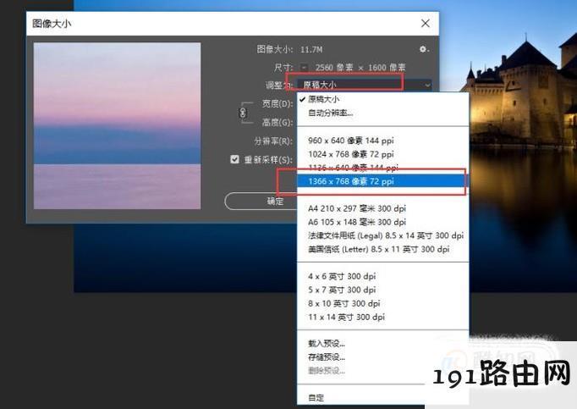Select 960 x 640 像素 144 ppi preset
This screenshot has width=577, height=409.
[x=382, y=141]
